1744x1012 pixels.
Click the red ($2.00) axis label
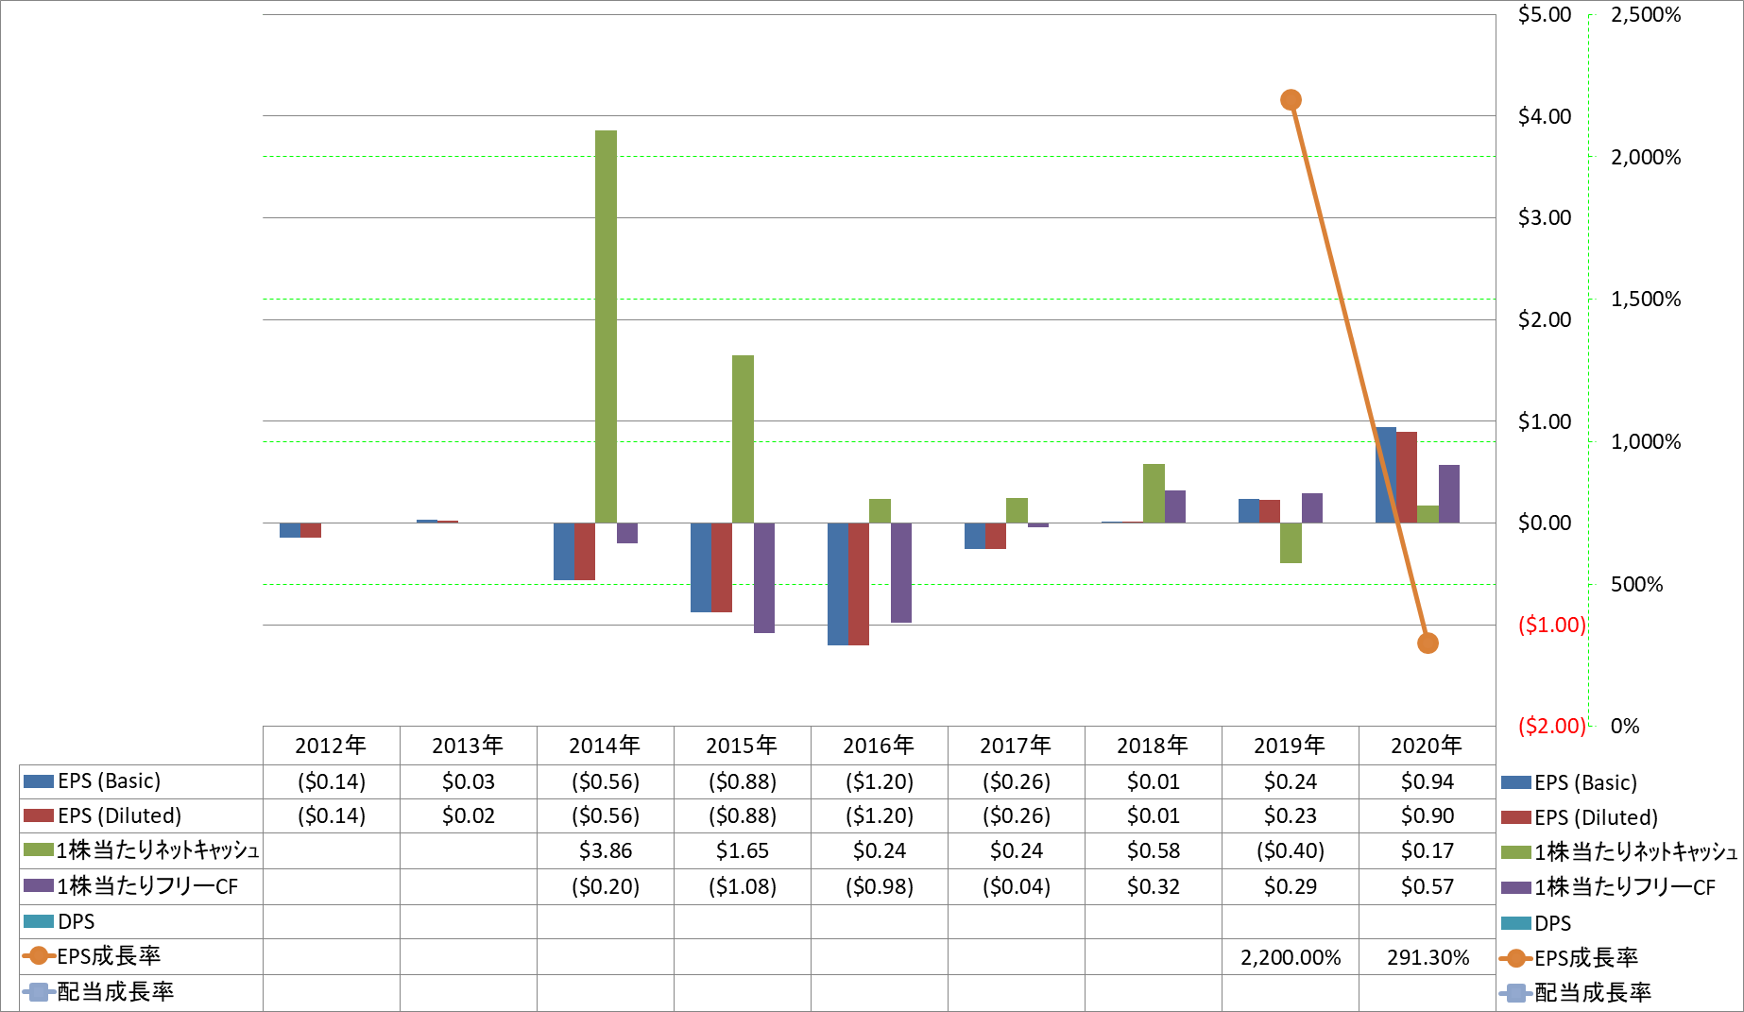coord(1551,727)
